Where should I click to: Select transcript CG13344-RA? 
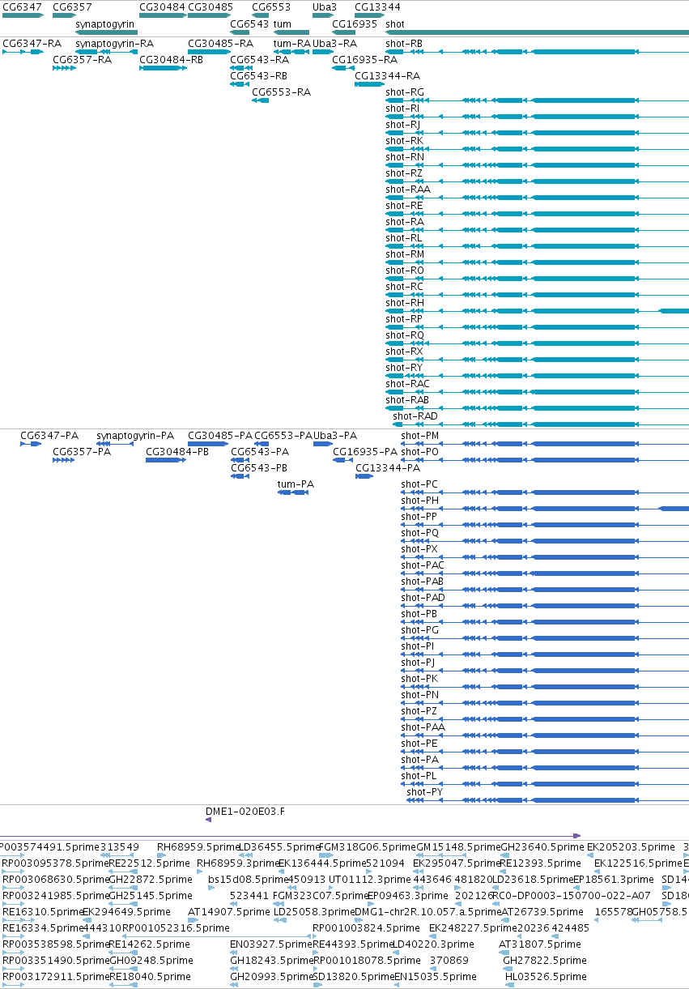point(387,75)
